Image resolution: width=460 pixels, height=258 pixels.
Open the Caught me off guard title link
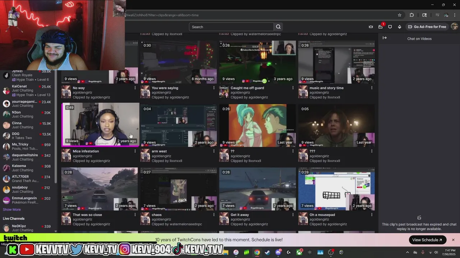point(247,88)
